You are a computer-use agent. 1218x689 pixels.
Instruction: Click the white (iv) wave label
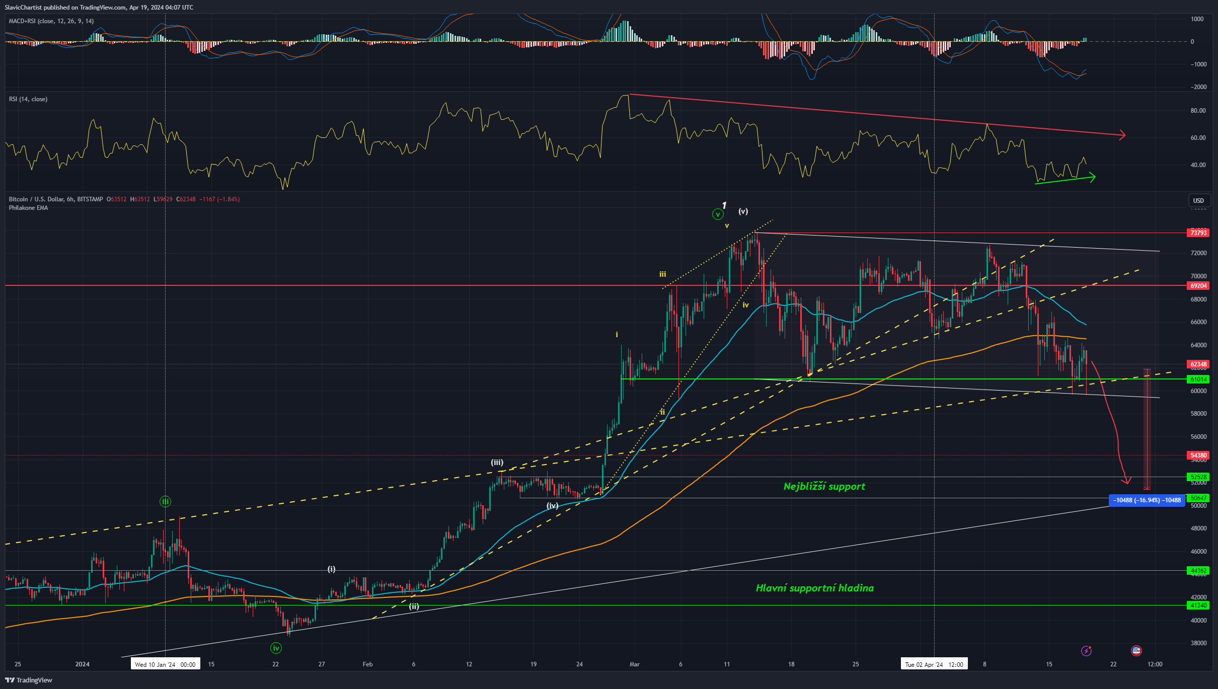click(553, 505)
